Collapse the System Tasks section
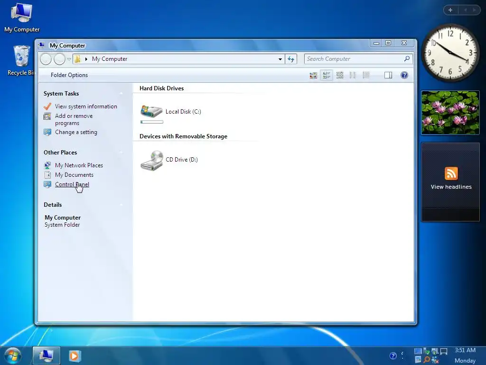The height and width of the screenshot is (365, 486). (121, 94)
